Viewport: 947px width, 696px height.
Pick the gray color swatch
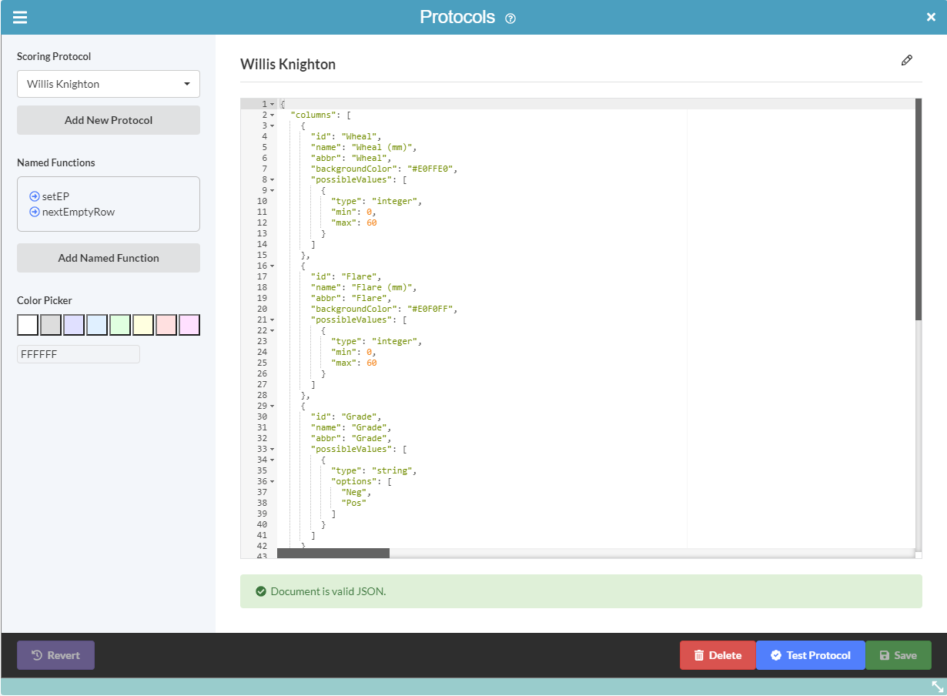51,325
